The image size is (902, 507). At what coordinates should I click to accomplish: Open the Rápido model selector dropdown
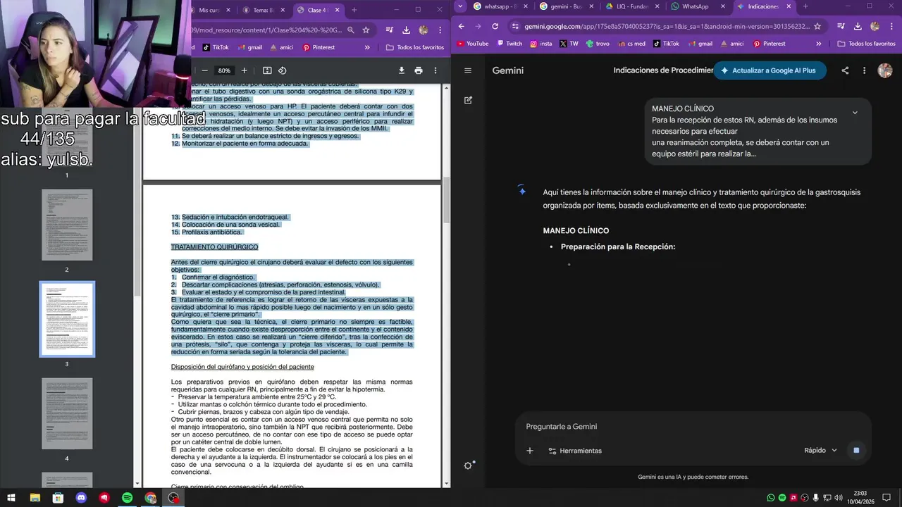(x=821, y=451)
